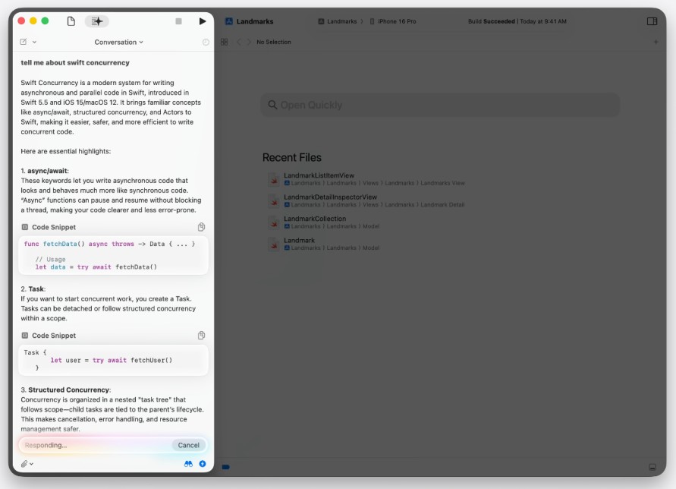
Task: Go forward with the right chevron
Action: 249,42
